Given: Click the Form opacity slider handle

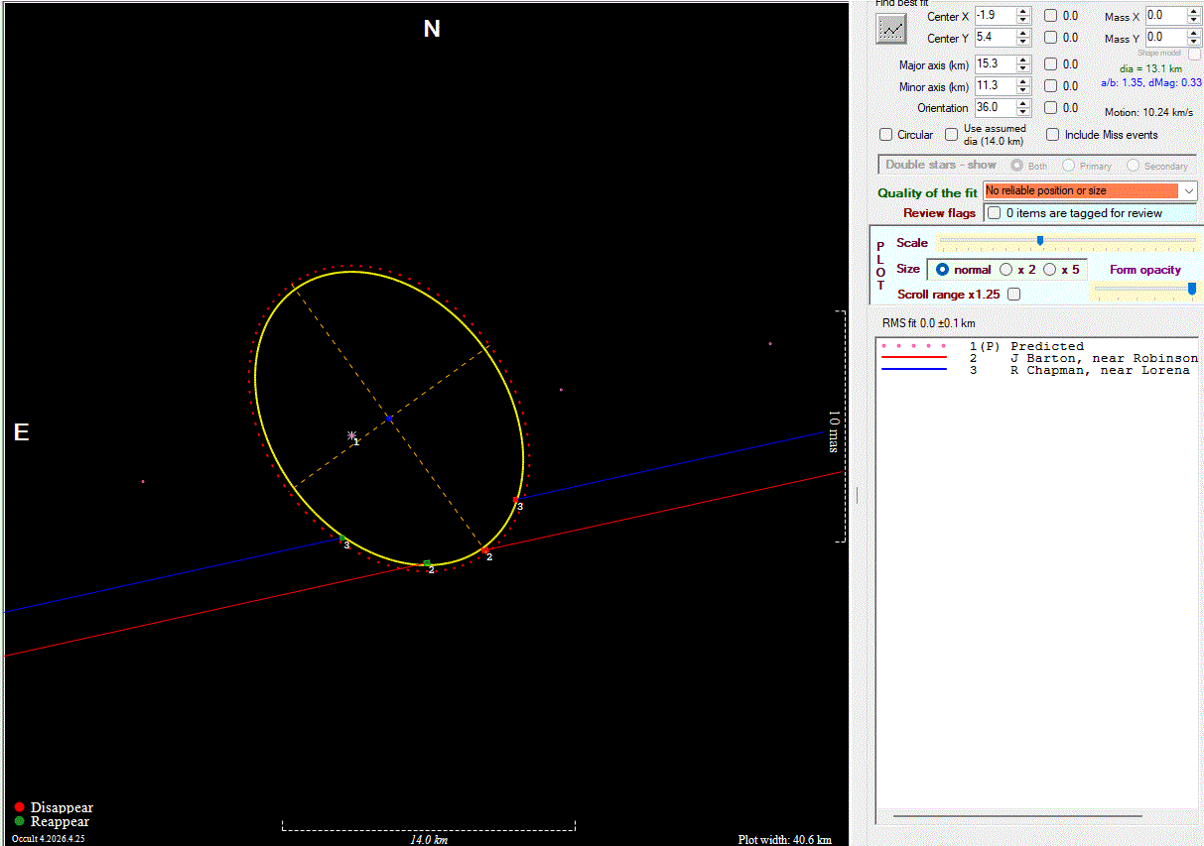Looking at the screenshot, I should pos(1191,289).
